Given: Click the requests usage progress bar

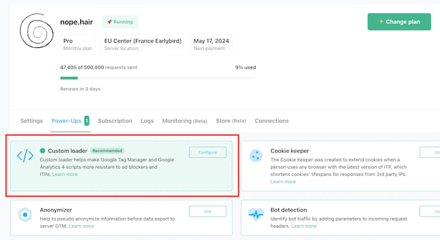Looking at the screenshot, I should 158,78.
